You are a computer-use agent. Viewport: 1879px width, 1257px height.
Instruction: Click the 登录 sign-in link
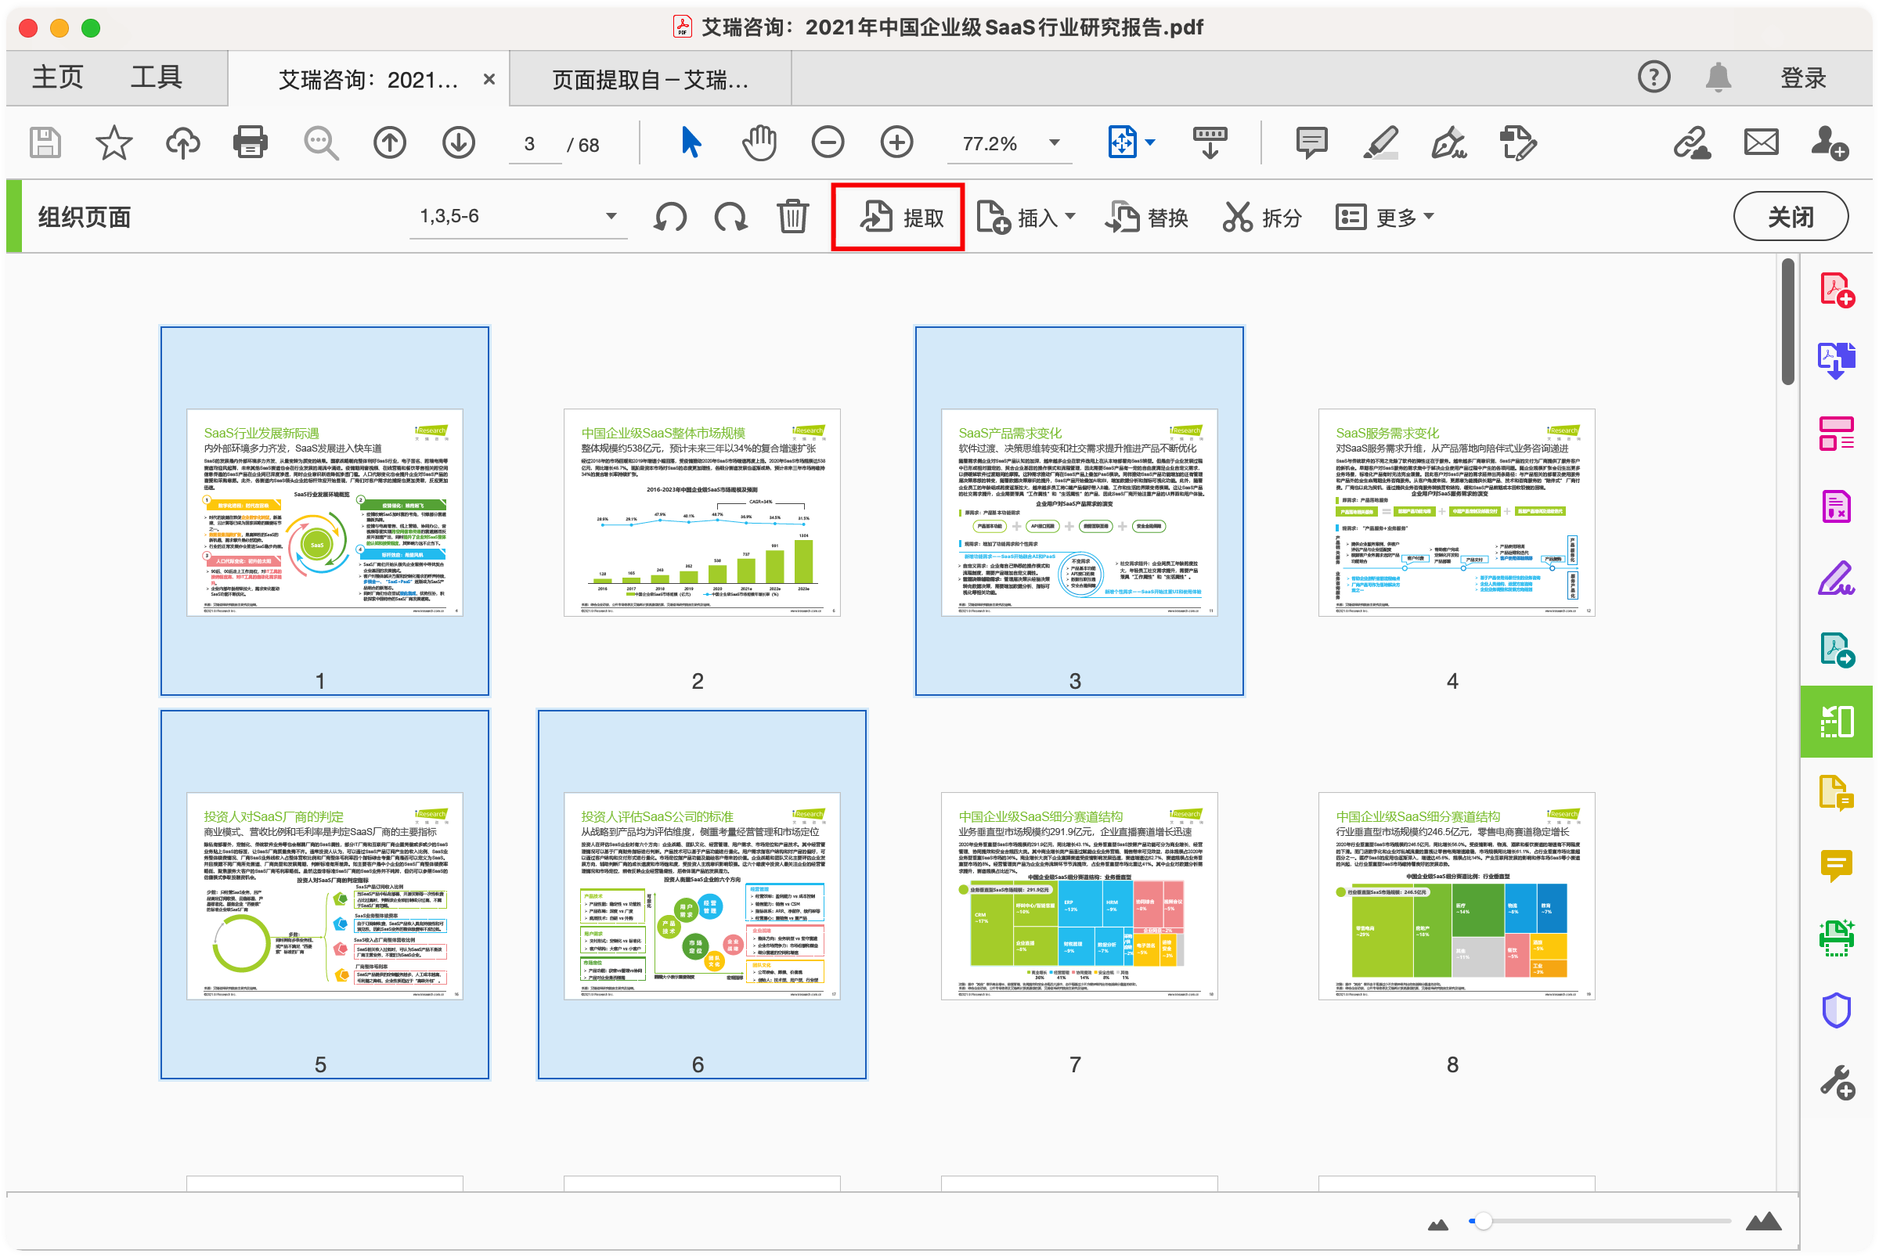click(1803, 77)
